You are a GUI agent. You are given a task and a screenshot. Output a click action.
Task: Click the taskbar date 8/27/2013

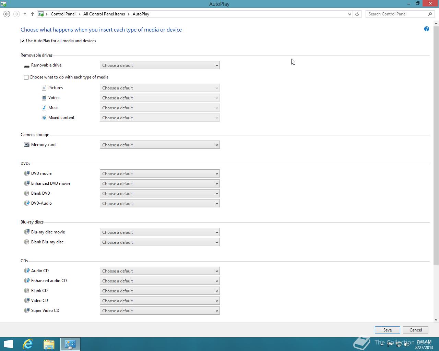tap(424, 347)
